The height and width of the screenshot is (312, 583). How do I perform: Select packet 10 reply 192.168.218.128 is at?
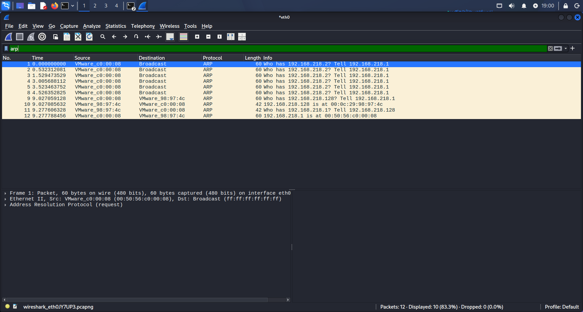point(291,104)
